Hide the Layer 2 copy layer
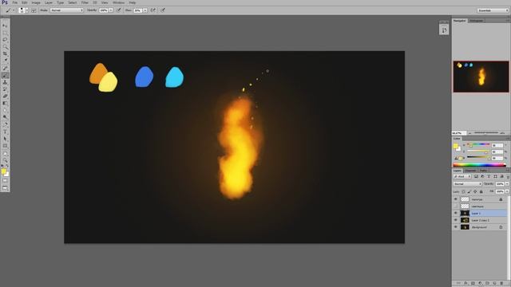The width and height of the screenshot is (511, 287). click(456, 220)
